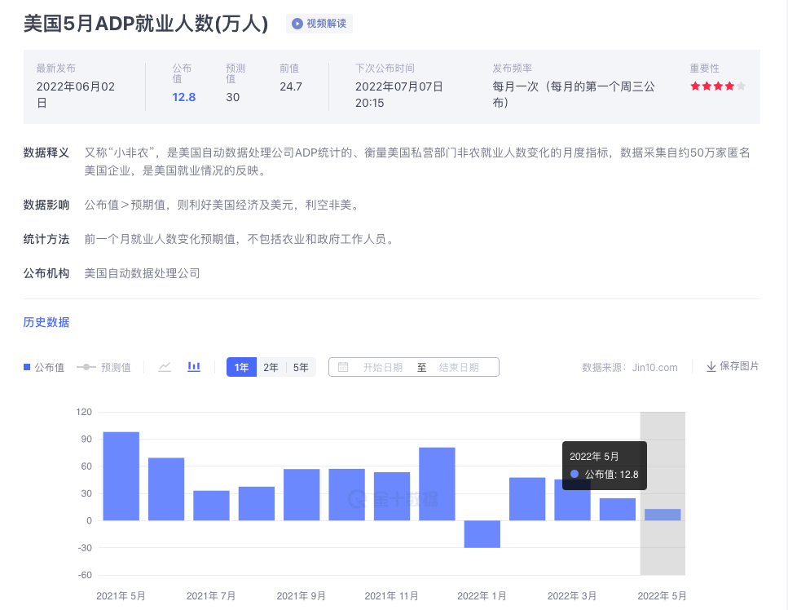This screenshot has width=788, height=610.
Task: Toggle the 预测值 legend series
Action: [x=103, y=368]
